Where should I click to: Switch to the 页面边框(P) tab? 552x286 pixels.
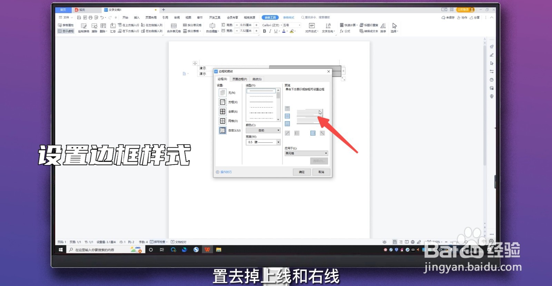click(x=239, y=79)
